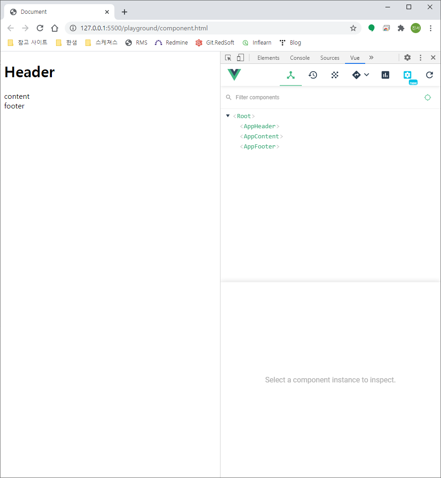Open the Blog bookmark

point(290,43)
